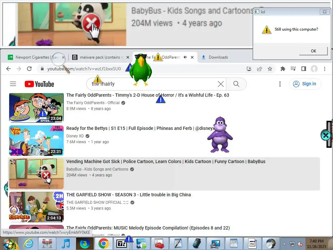Open the Chrome profile avatar
333x250 pixels.
tap(314, 69)
